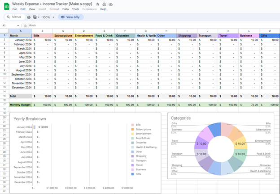Open the Tools menu
280x194 pixels.
[75, 9]
